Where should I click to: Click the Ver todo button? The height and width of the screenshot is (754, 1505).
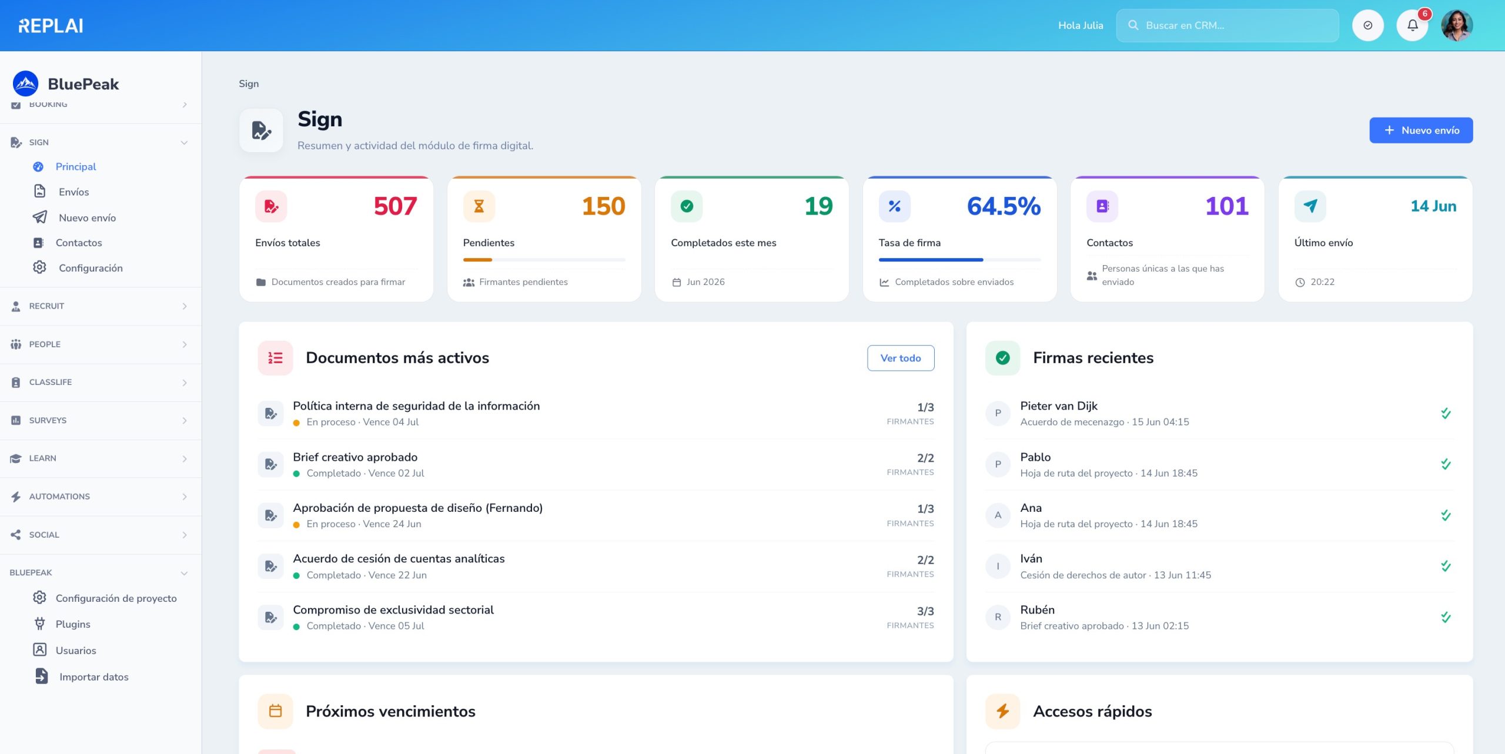pyautogui.click(x=901, y=358)
